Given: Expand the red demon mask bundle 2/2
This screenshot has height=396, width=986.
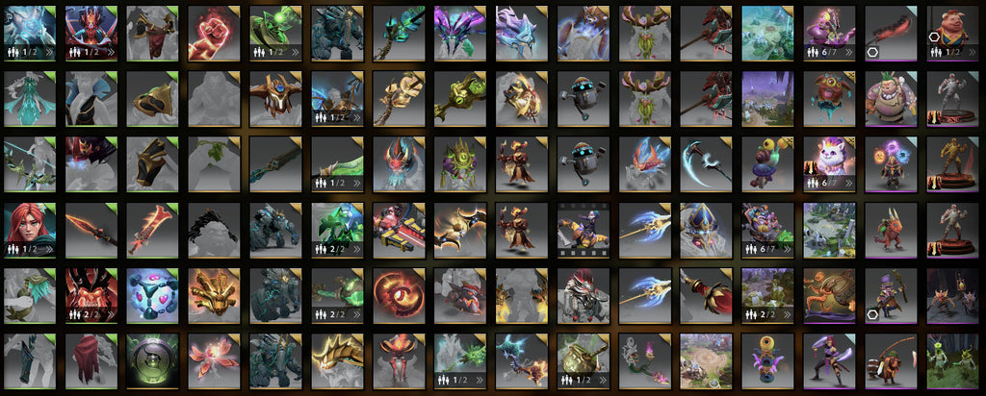Looking at the screenshot, I should (x=91, y=296).
